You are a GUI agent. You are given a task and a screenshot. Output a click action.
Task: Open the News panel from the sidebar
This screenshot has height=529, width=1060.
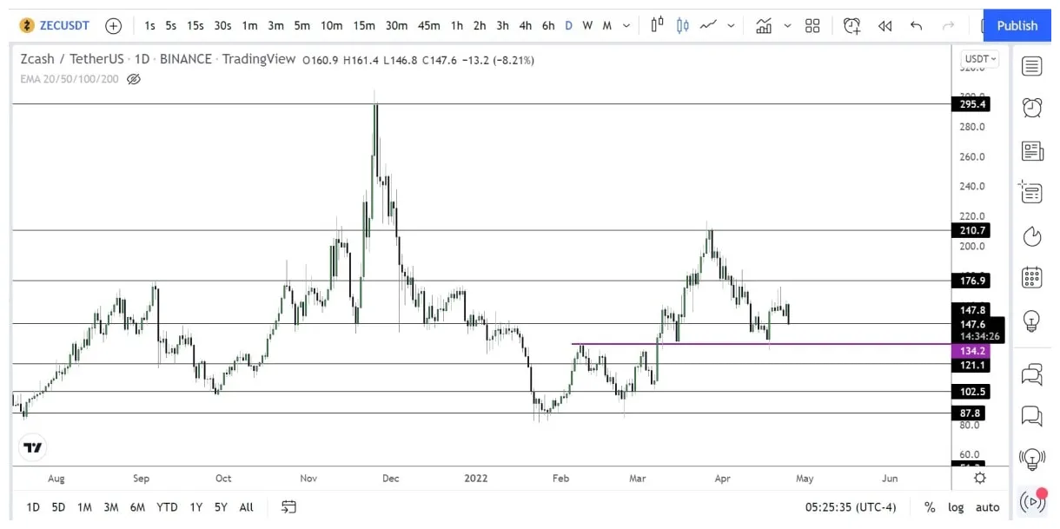click(x=1032, y=150)
